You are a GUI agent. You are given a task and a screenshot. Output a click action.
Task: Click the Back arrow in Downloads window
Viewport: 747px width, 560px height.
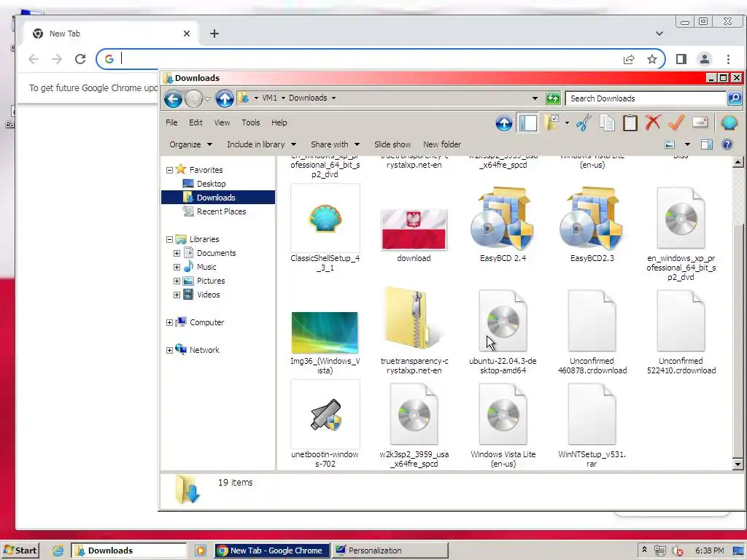[173, 98]
